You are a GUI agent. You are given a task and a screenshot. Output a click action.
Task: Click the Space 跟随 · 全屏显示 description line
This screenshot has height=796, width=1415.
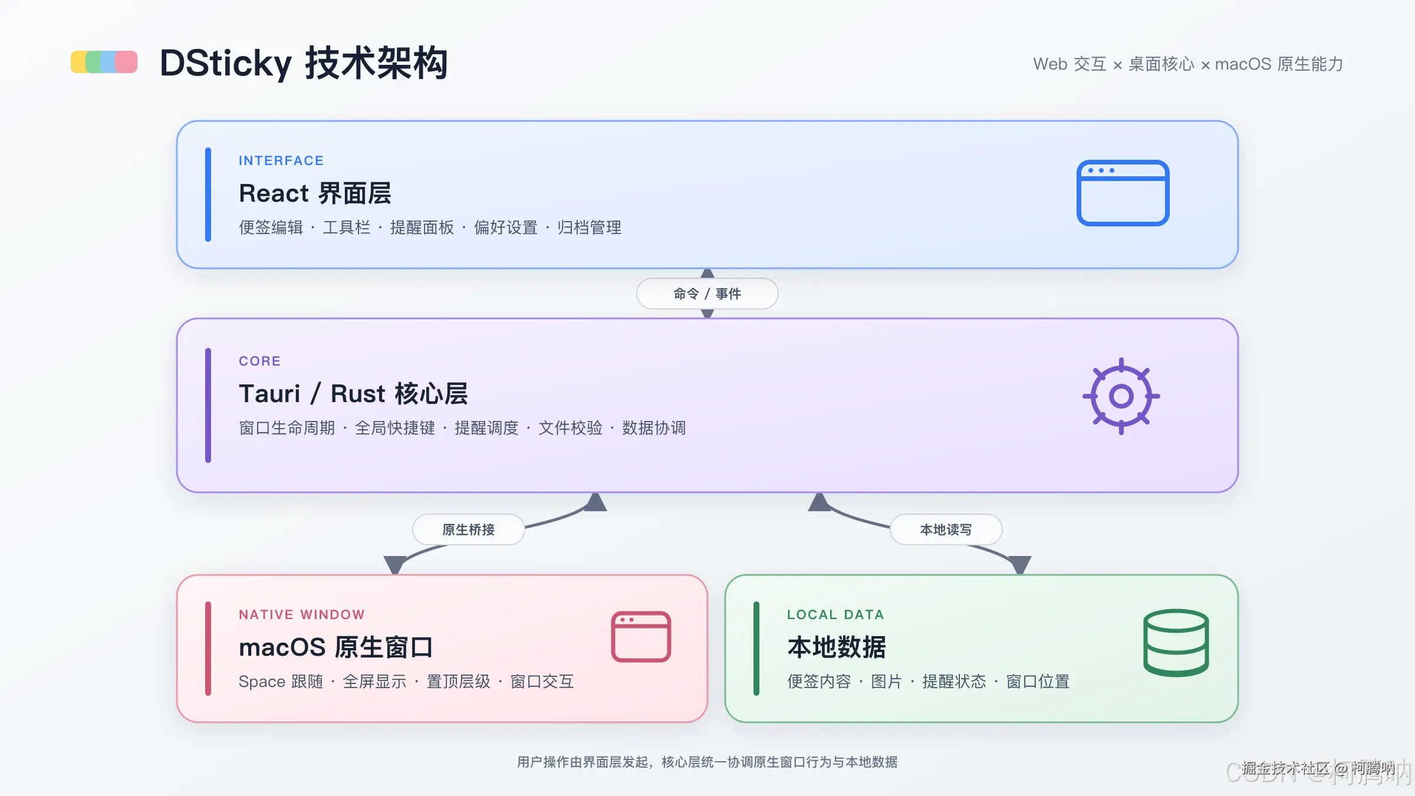pos(406,682)
